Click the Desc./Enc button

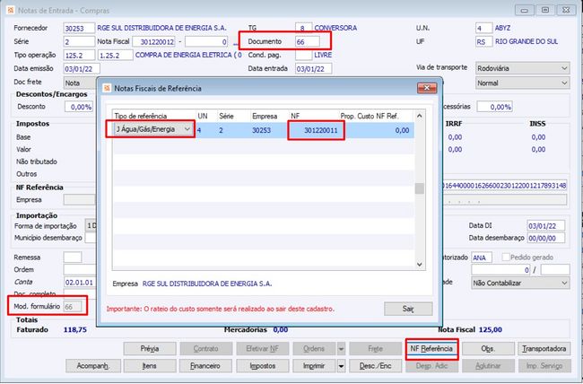pos(376,366)
